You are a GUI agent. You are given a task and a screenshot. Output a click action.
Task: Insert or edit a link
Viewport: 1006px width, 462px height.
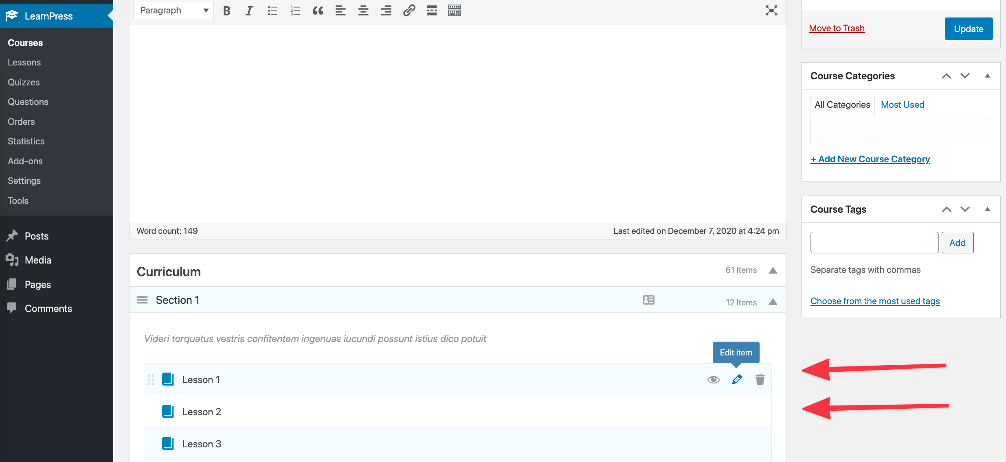coord(409,11)
